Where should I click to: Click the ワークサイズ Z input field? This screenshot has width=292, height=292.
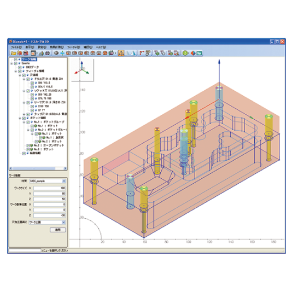click(50, 199)
